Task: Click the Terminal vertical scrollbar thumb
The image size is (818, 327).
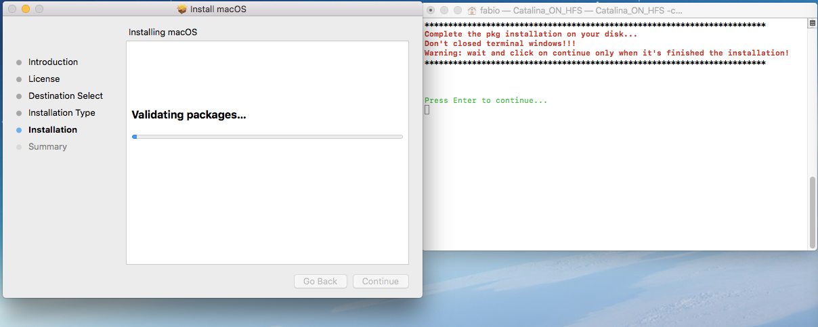Action: click(x=812, y=212)
